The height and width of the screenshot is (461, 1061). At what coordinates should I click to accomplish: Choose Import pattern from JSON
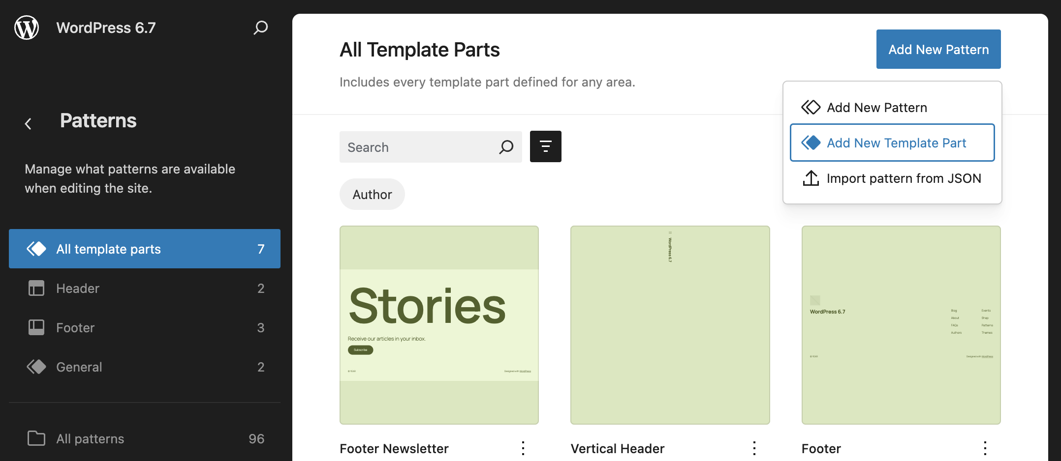[904, 178]
